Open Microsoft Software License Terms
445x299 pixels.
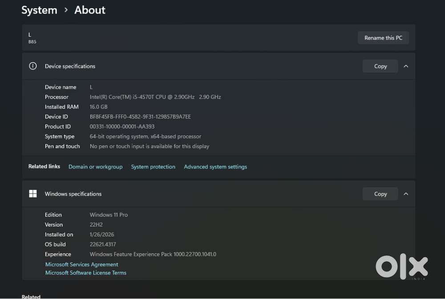click(x=85, y=273)
